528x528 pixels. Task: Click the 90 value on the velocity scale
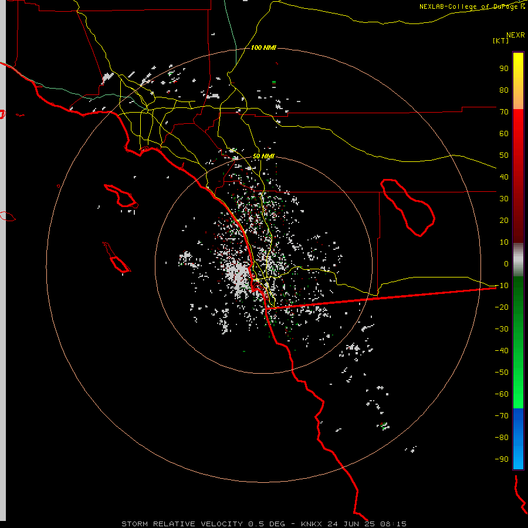click(x=504, y=69)
